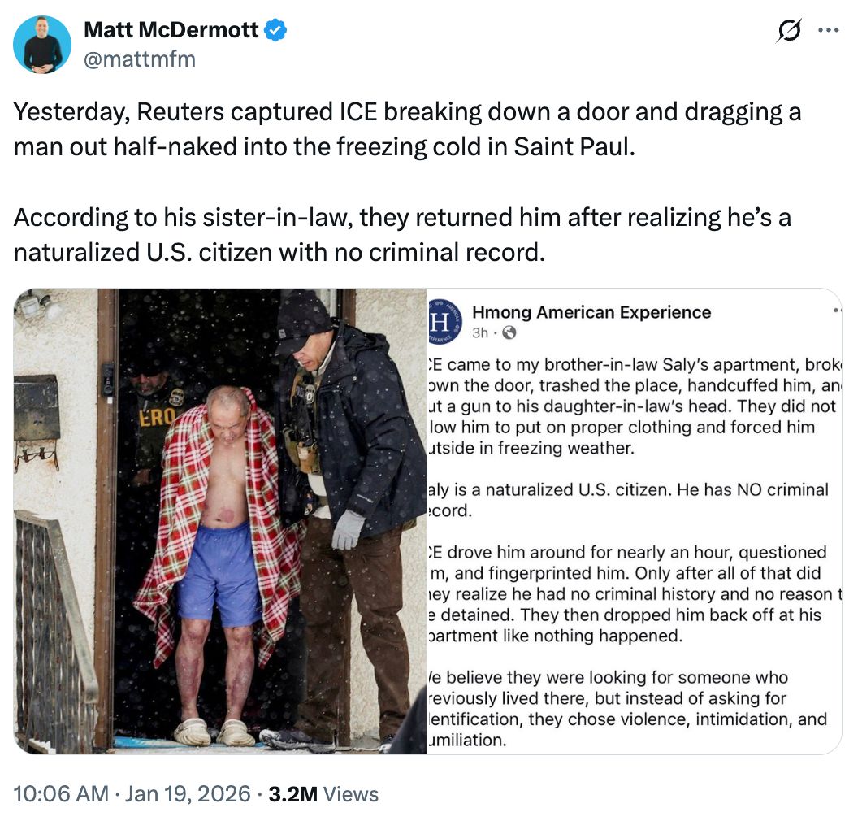The width and height of the screenshot is (858, 821).
Task: Open the tweet's three-dot more menu
Action: pyautogui.click(x=828, y=31)
